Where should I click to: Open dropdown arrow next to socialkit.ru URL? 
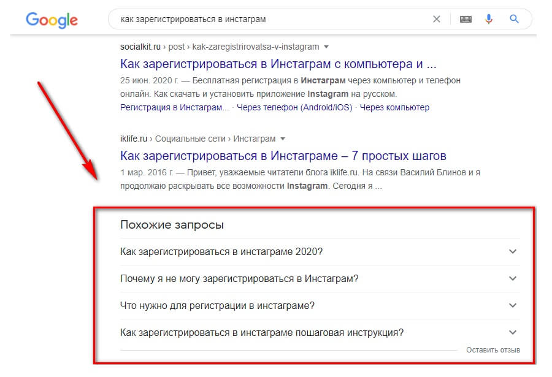tap(326, 47)
